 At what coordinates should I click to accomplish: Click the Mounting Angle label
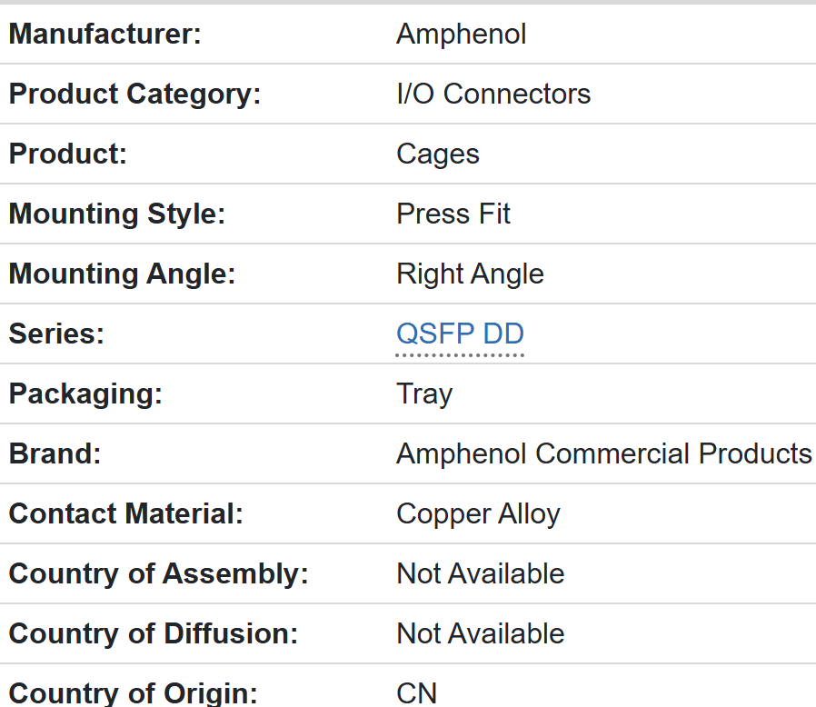[x=122, y=274]
